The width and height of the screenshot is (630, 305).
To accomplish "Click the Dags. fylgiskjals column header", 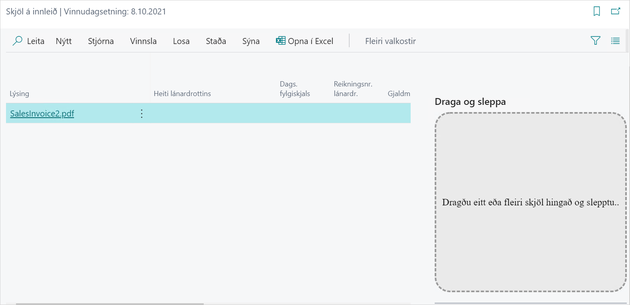I will [x=295, y=89].
